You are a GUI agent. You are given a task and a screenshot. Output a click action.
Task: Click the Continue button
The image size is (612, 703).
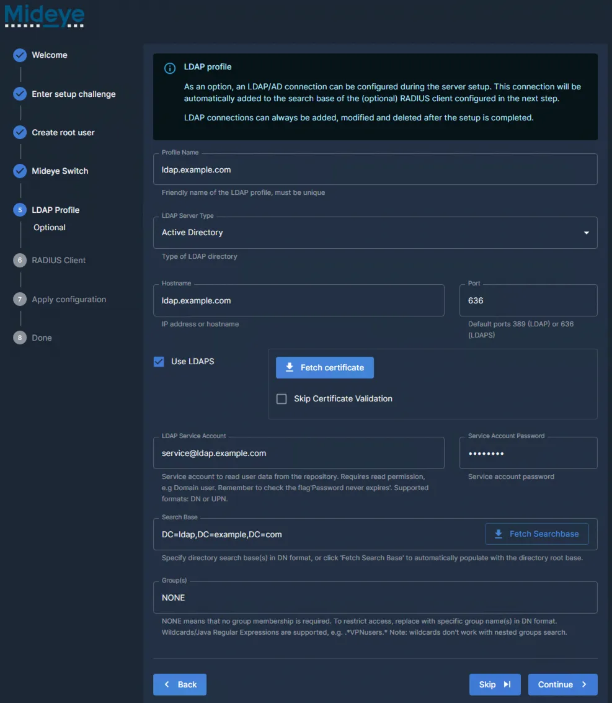tap(562, 684)
